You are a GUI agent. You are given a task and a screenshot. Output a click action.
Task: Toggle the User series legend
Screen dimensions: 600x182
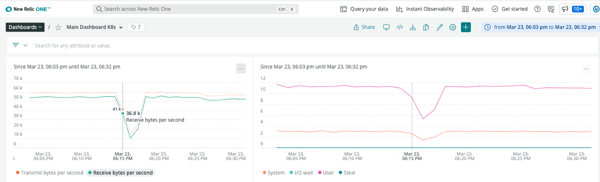coord(325,172)
